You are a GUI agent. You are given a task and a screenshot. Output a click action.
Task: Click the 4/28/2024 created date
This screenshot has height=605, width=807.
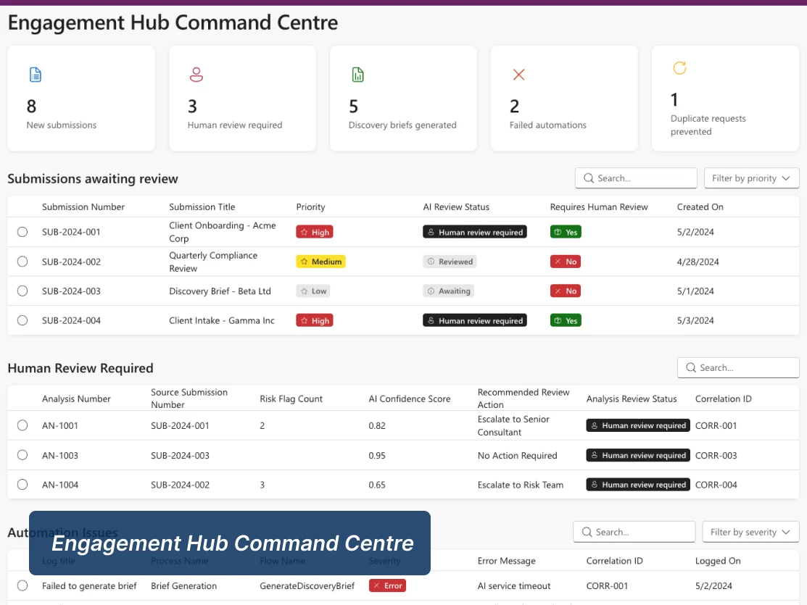point(698,262)
